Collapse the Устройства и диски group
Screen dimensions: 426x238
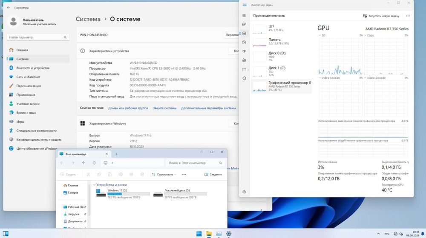pos(94,184)
